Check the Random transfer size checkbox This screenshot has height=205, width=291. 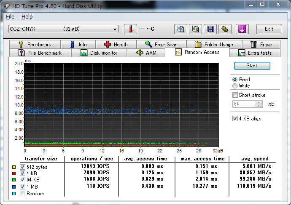pos(22,194)
